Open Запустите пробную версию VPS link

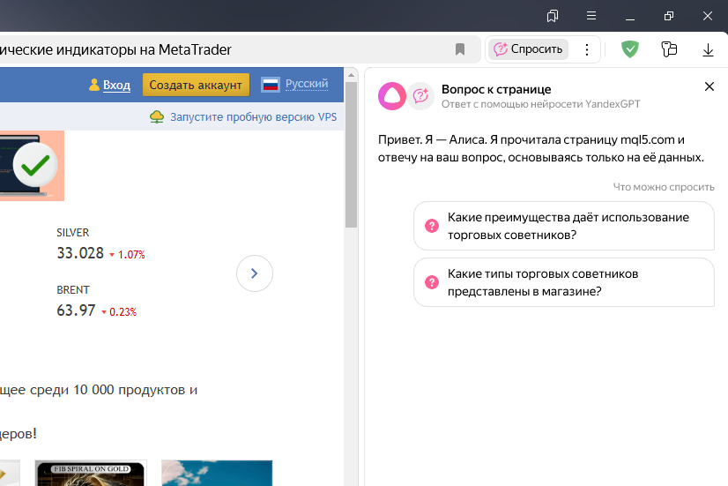[254, 117]
